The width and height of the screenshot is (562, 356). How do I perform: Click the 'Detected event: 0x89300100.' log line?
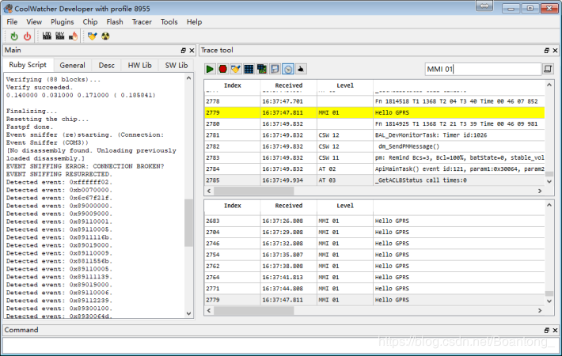coord(59,309)
